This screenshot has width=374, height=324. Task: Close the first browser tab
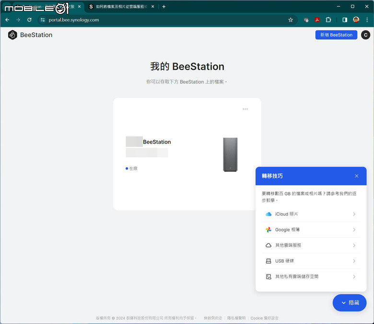80,7
